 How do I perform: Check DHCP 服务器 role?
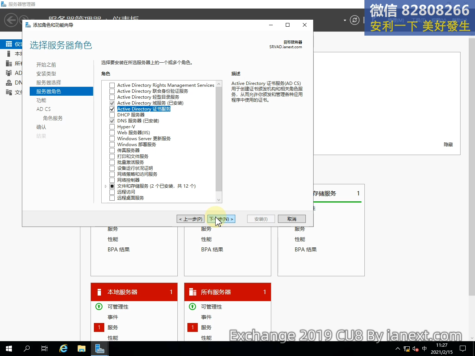[112, 115]
